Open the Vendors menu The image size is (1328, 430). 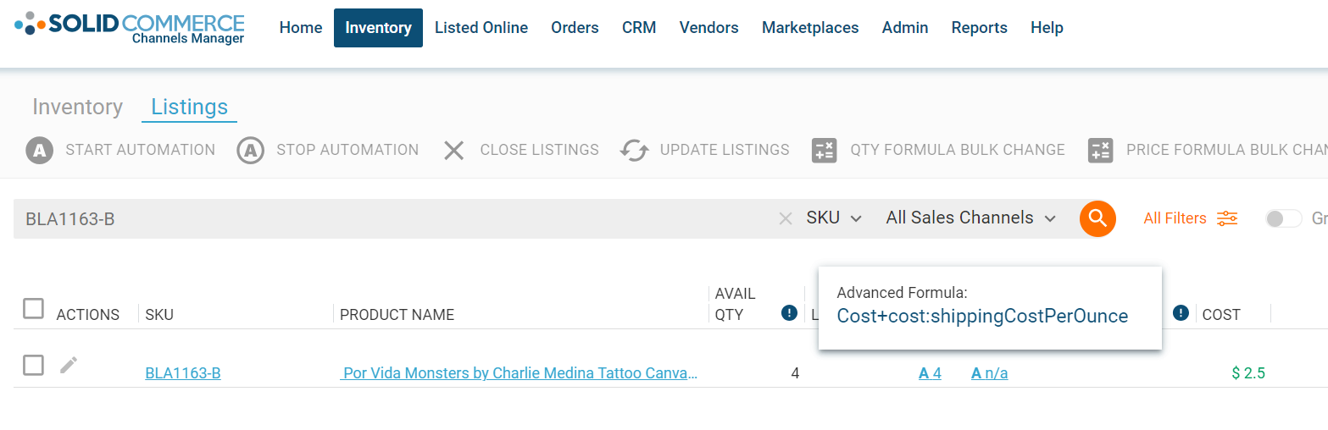click(x=709, y=28)
